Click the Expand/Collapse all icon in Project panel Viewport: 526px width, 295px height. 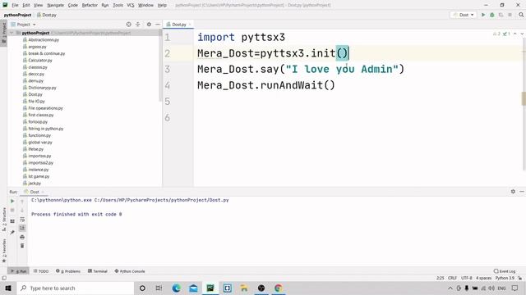138,25
